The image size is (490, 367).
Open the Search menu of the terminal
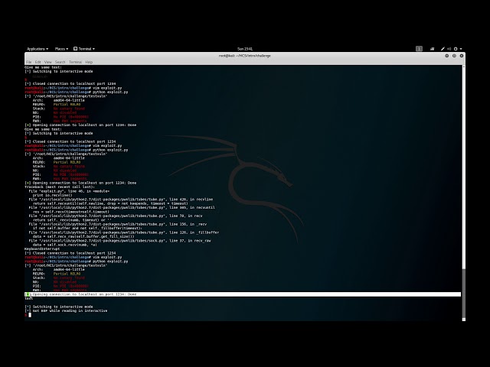tap(60, 62)
